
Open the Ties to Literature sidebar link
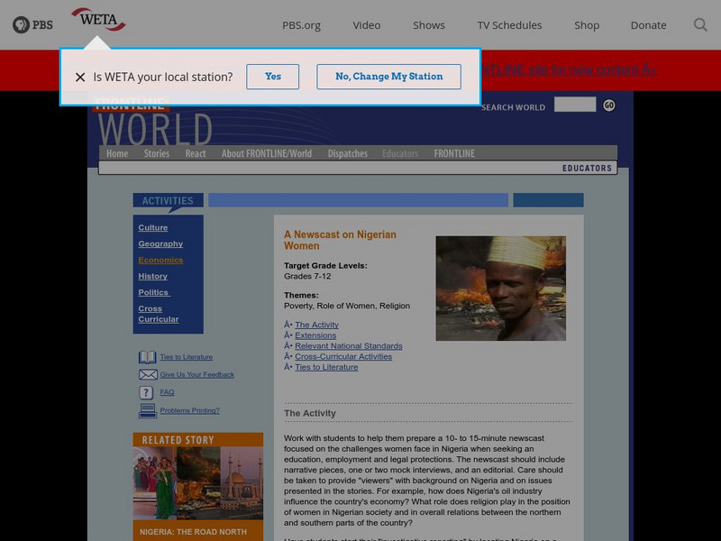pos(187,357)
